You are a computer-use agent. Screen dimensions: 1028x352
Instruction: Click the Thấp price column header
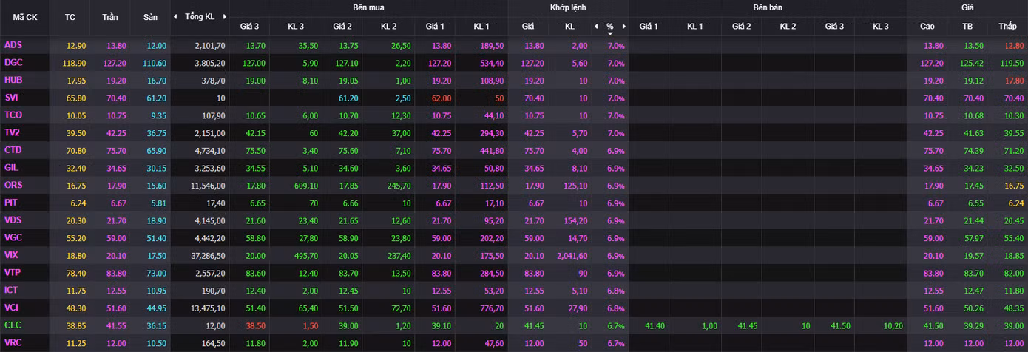(x=1007, y=27)
